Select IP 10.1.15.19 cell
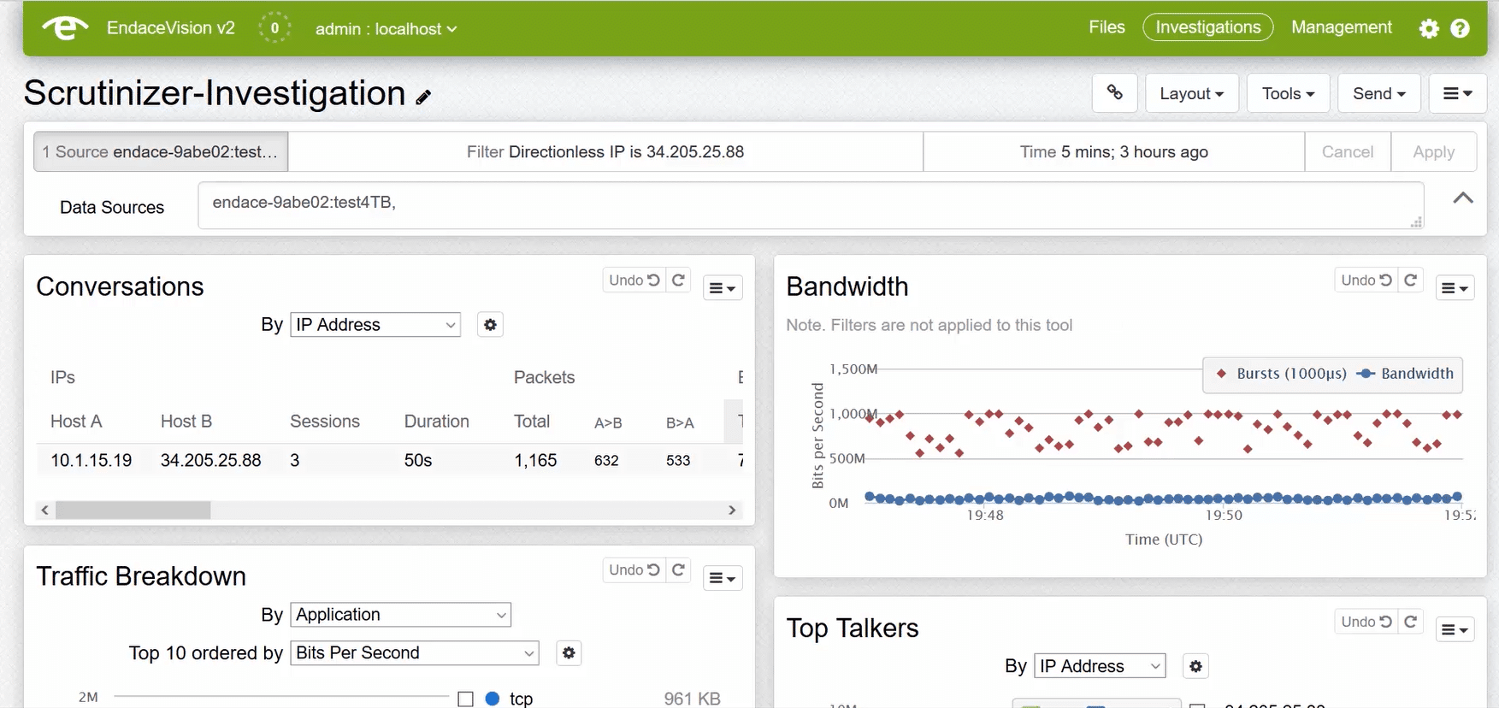 point(91,461)
